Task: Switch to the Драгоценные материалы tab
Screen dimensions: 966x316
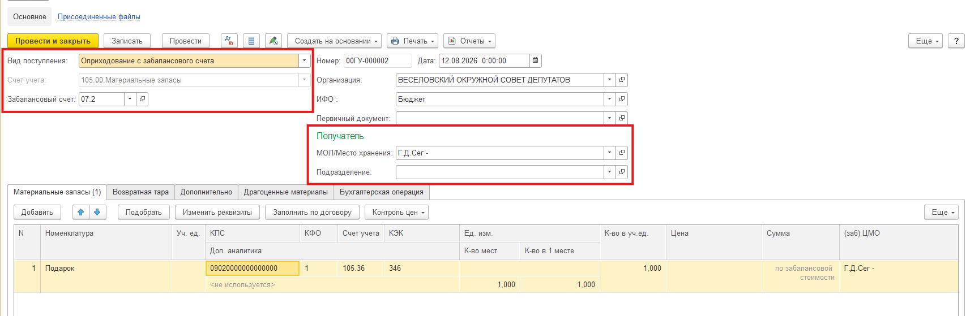Action: pyautogui.click(x=286, y=192)
